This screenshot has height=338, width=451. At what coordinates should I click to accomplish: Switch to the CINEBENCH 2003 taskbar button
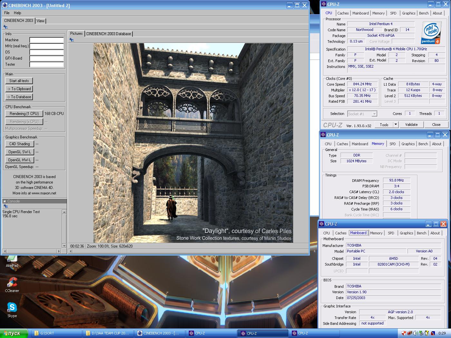(x=160, y=333)
